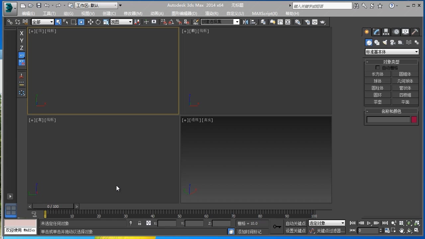Create a new scene file
The image size is (425, 239).
coord(23,6)
